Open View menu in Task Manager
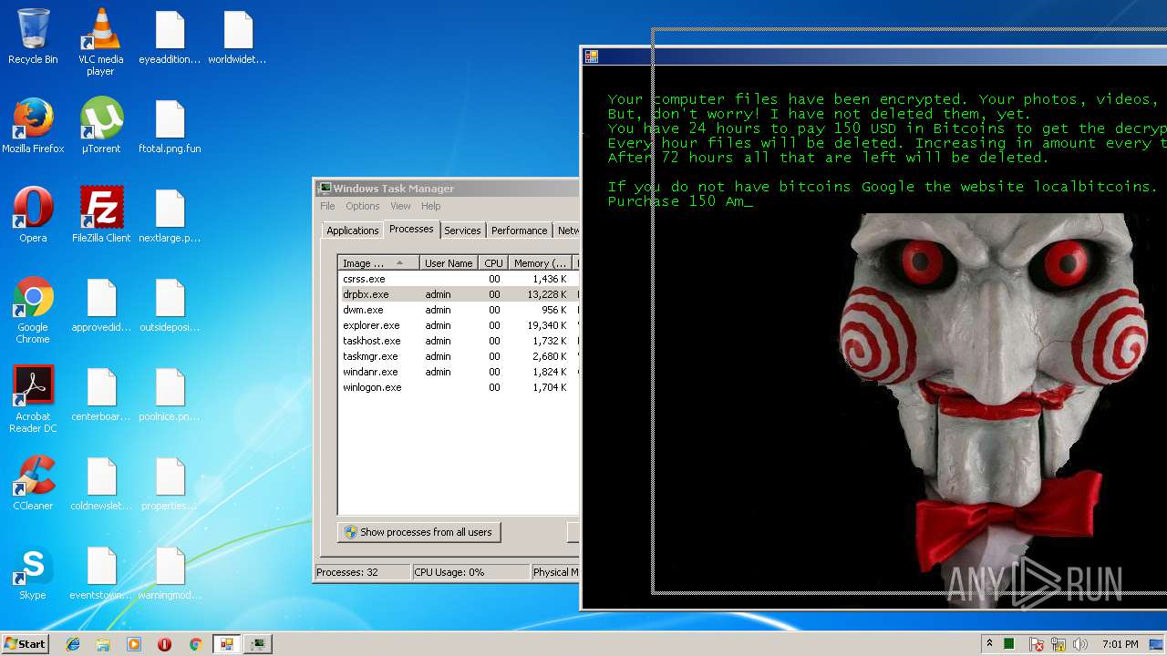1167x656 pixels. point(400,206)
